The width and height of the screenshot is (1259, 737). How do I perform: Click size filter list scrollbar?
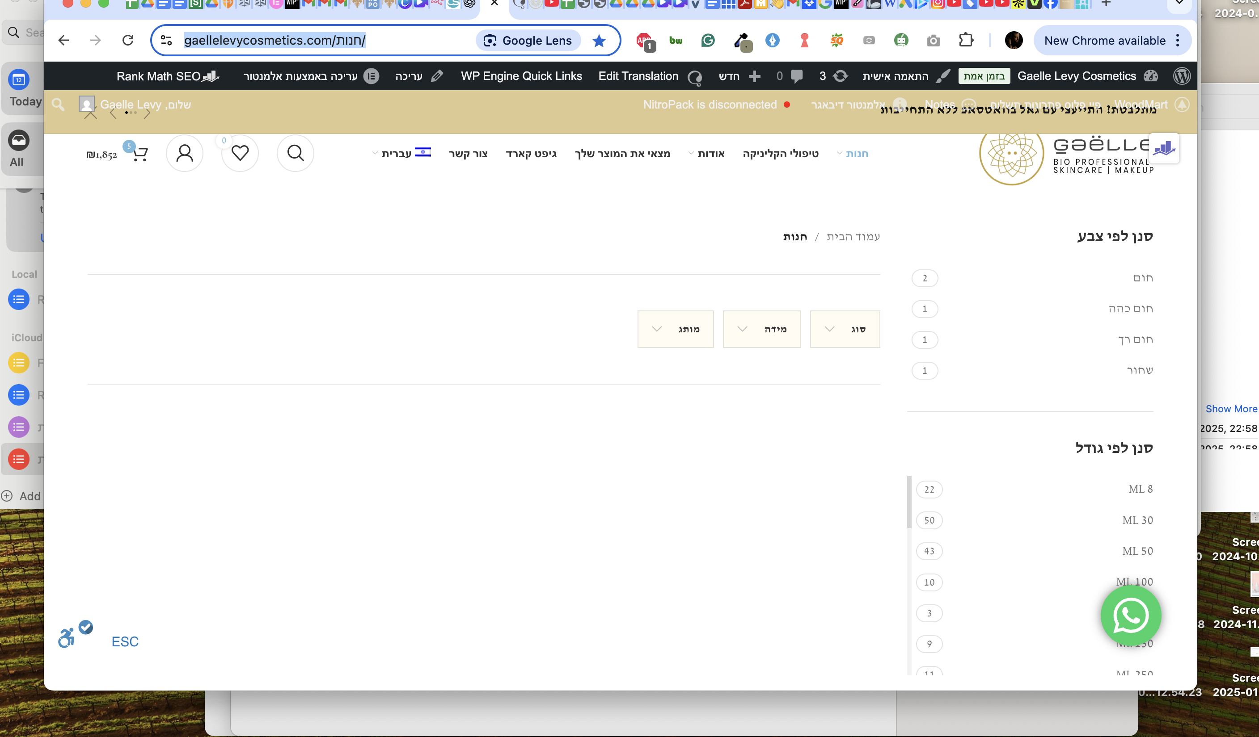tap(909, 502)
